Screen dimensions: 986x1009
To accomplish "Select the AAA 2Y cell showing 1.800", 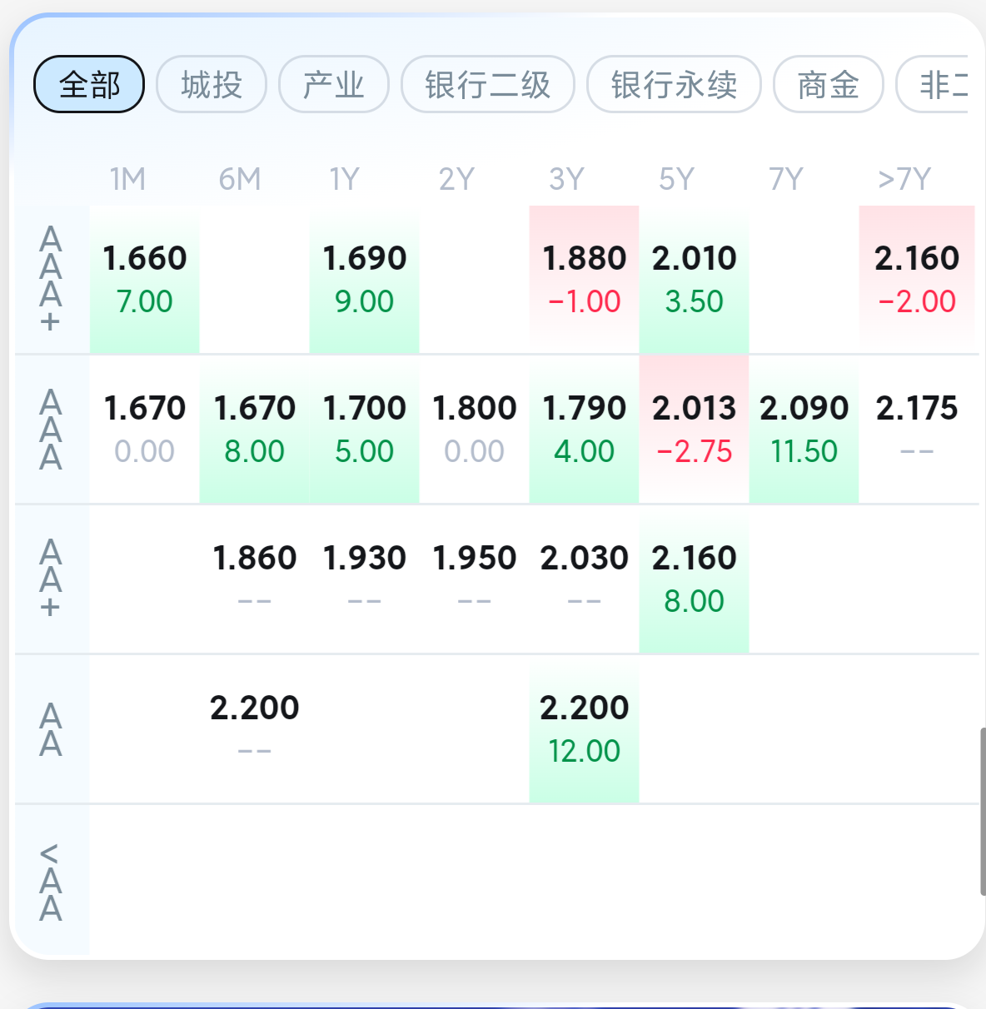I will 475,430.
